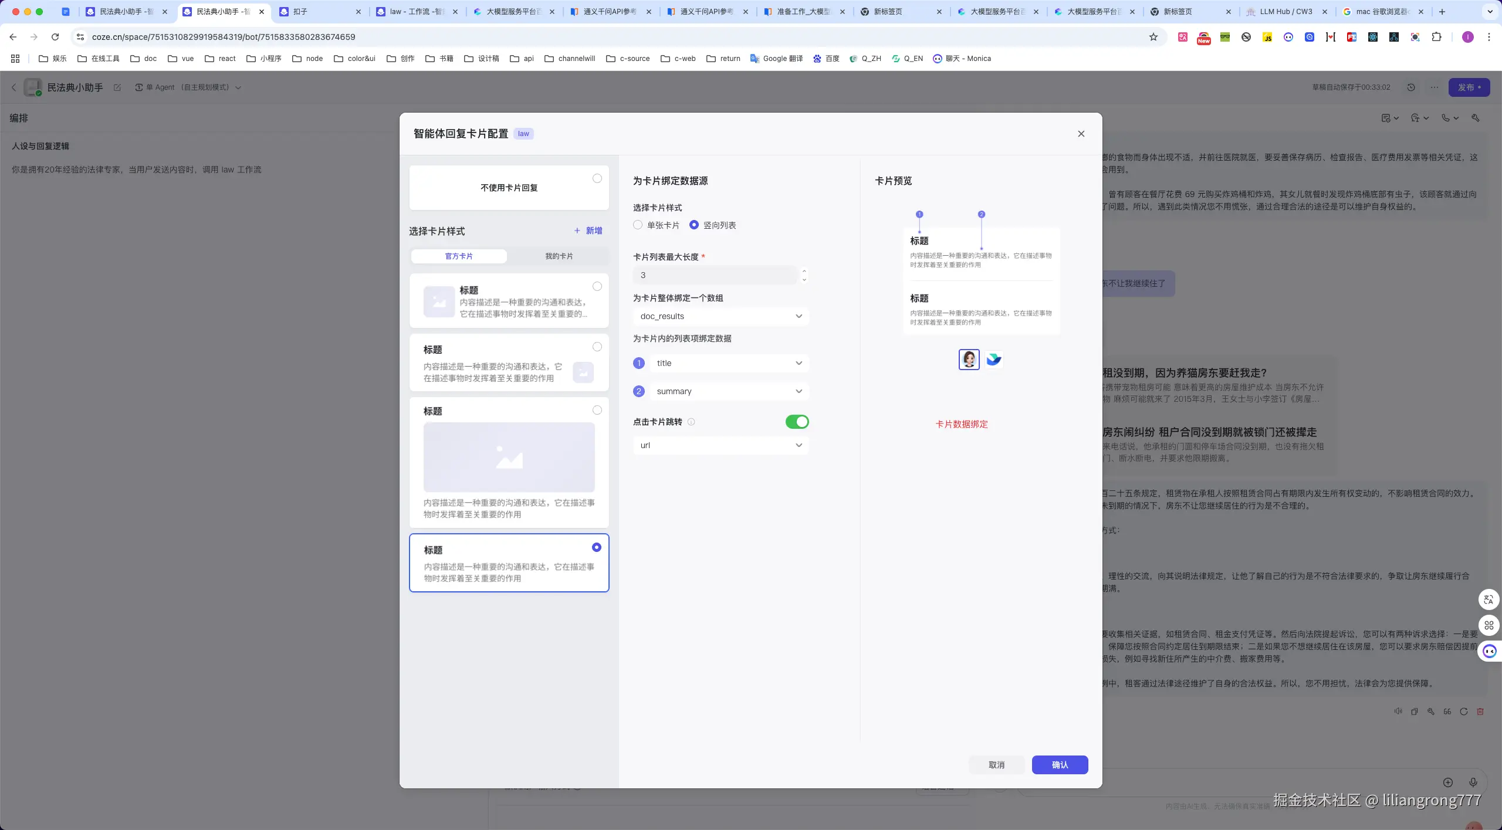This screenshot has height=830, width=1502.
Task: Click the bookmark star in the address bar
Action: (1153, 37)
